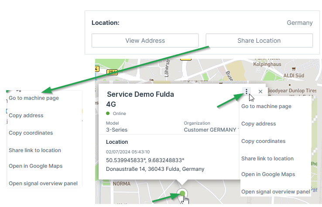Click the green machine marker on map
Screen dimensions: 322x207
[183, 193]
